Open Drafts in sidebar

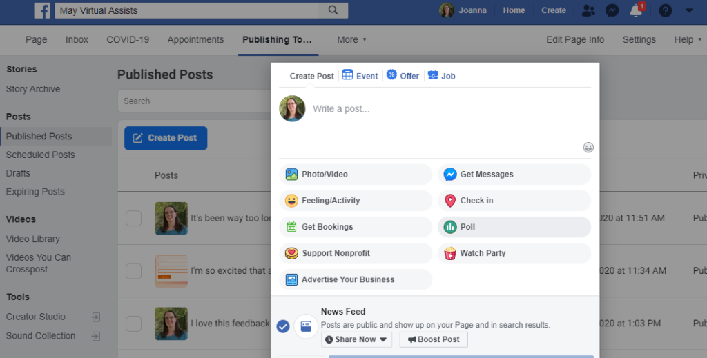click(18, 173)
